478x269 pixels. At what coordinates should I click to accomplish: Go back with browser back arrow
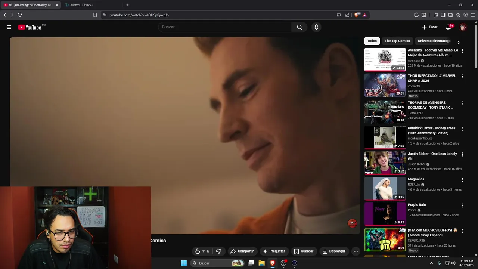click(5, 15)
